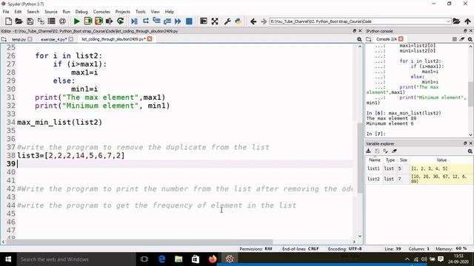Open the Help menu
474x266 pixels.
point(170,12)
